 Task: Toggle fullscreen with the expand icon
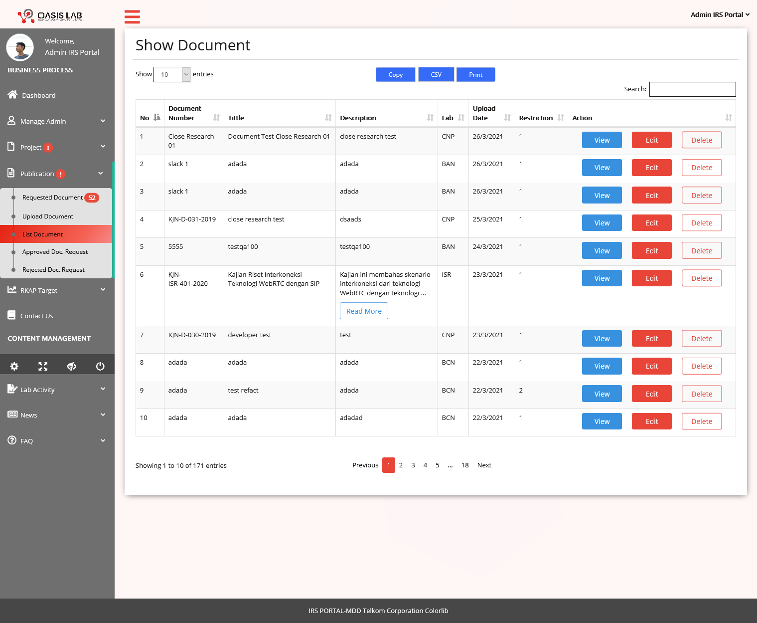pos(43,366)
